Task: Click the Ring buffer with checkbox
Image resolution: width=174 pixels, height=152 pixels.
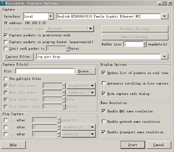Action: (x=6, y=99)
